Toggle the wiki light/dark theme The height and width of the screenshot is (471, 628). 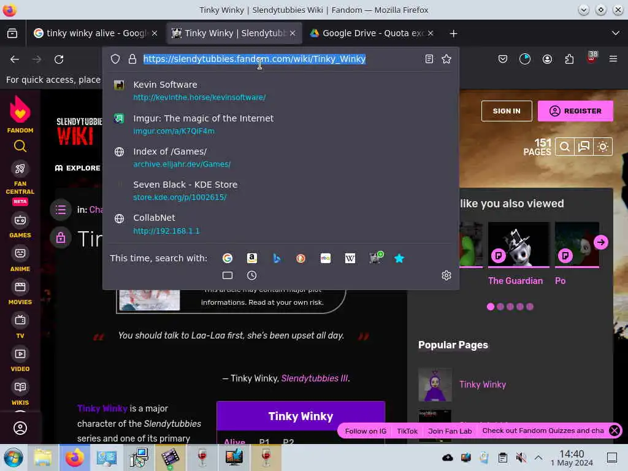pyautogui.click(x=603, y=147)
